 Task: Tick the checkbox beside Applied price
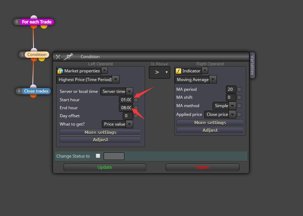point(239,114)
